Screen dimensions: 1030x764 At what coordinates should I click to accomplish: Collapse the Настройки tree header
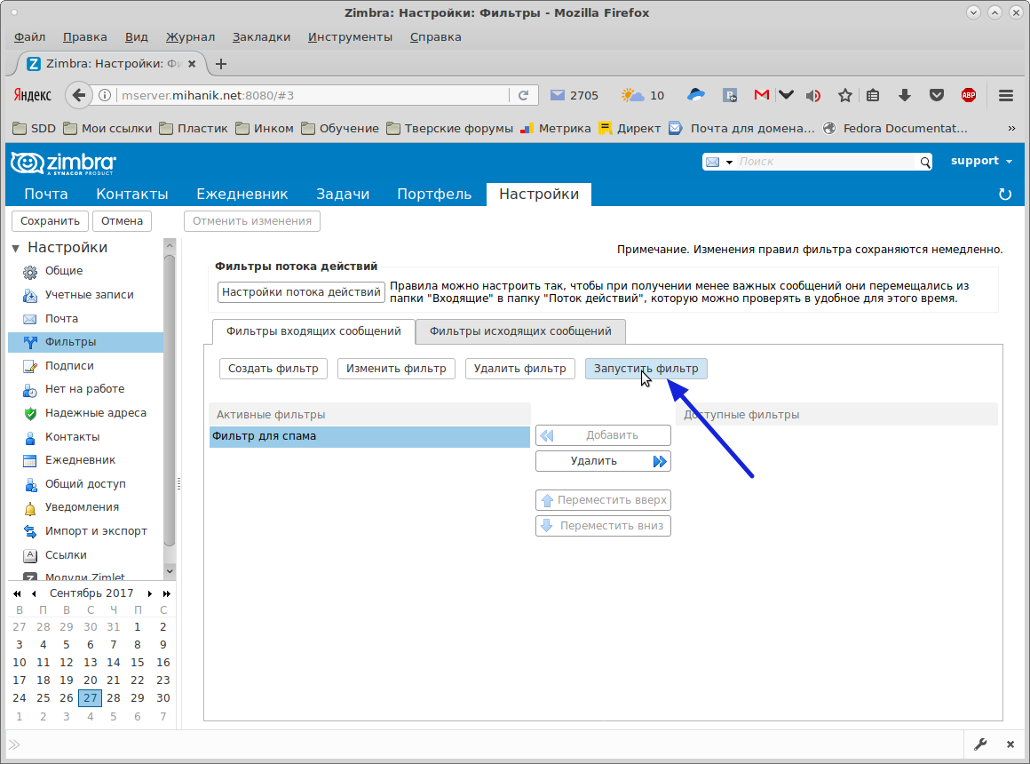tap(16, 248)
